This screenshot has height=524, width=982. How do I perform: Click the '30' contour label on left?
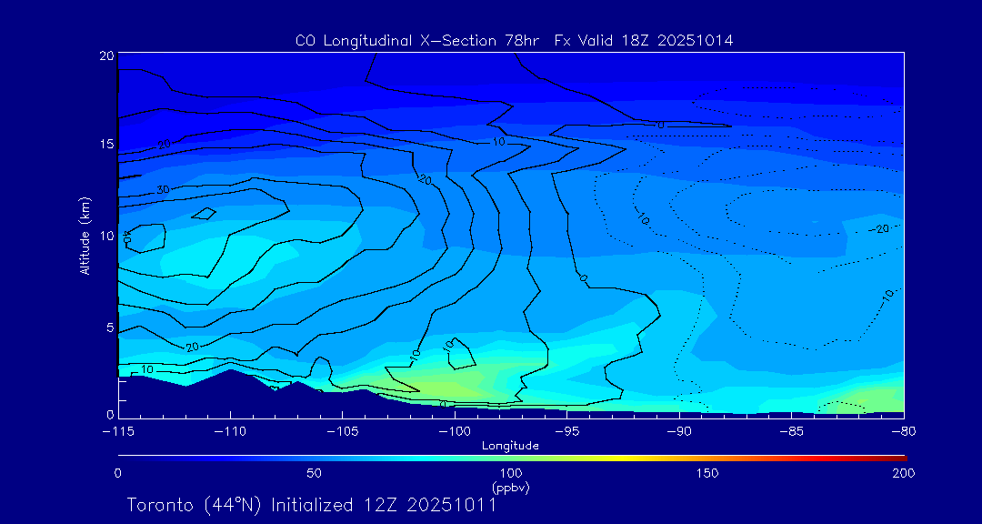(x=163, y=189)
